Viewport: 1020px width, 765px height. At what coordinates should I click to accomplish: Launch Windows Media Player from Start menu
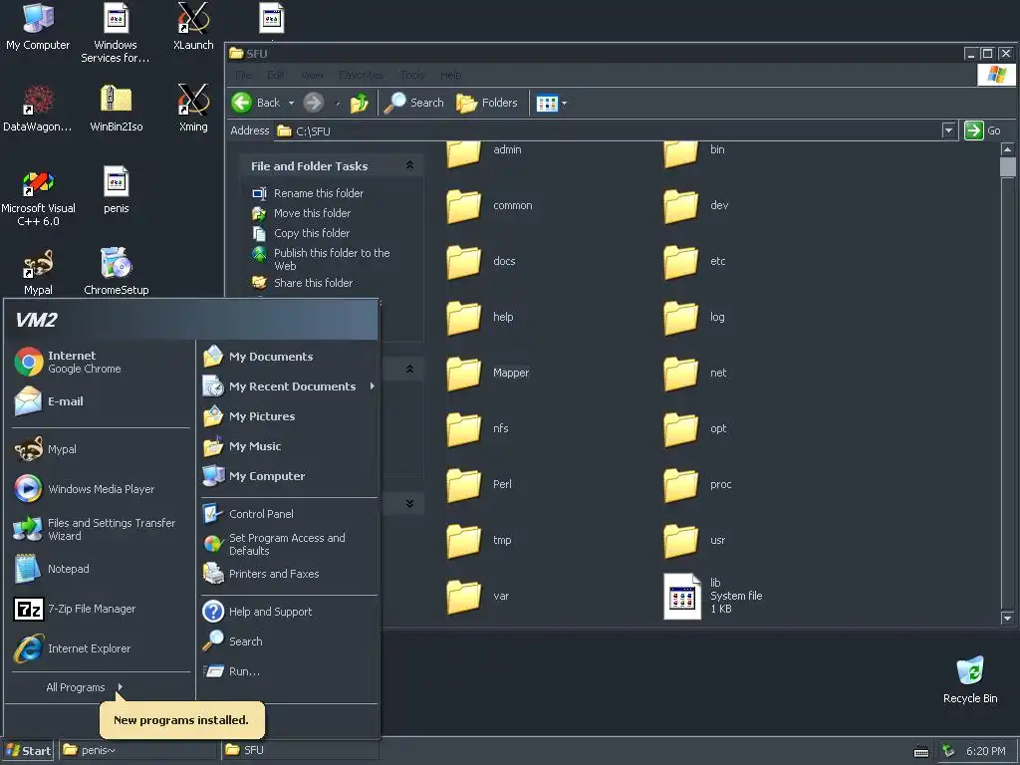[x=85, y=488]
